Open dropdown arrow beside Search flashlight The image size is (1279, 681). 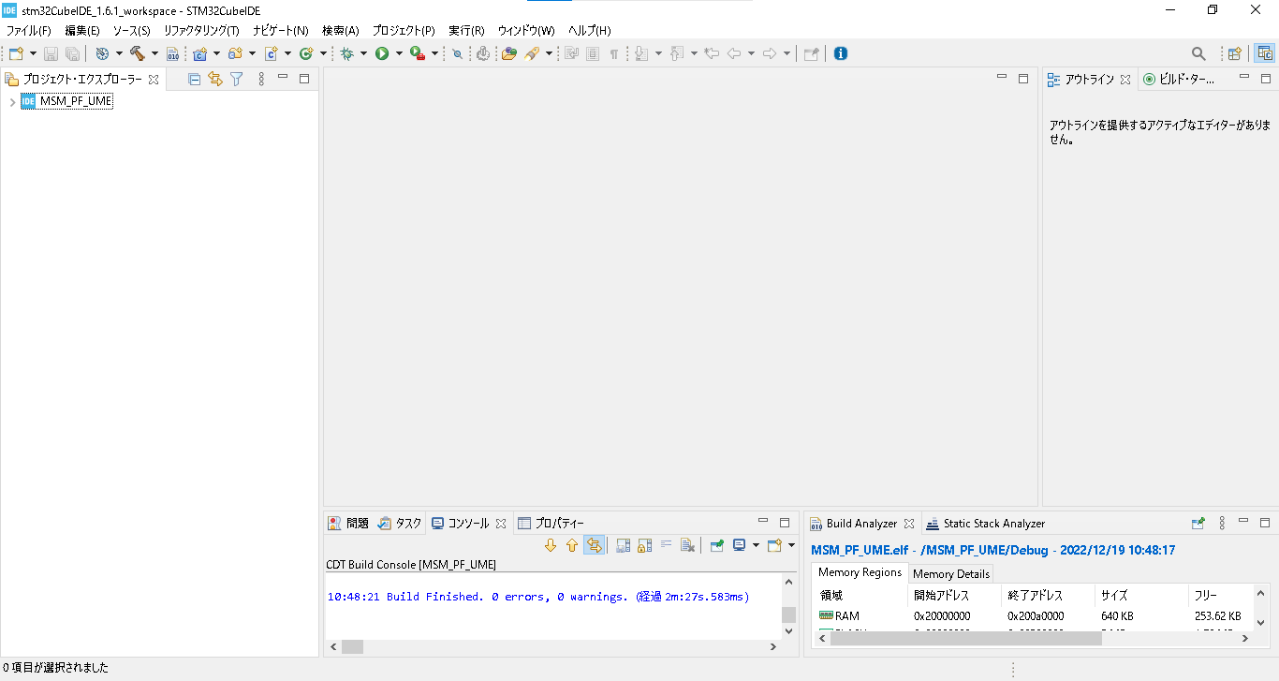549,53
